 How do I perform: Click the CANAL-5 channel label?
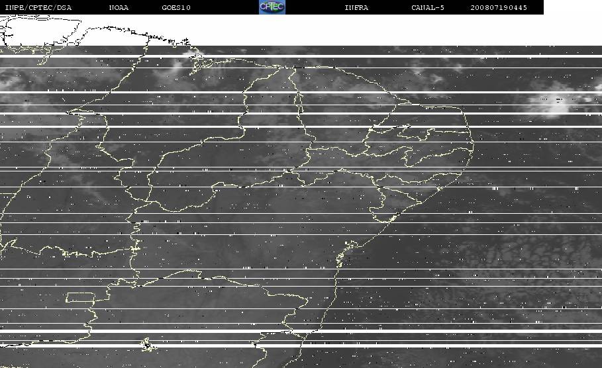coord(428,7)
